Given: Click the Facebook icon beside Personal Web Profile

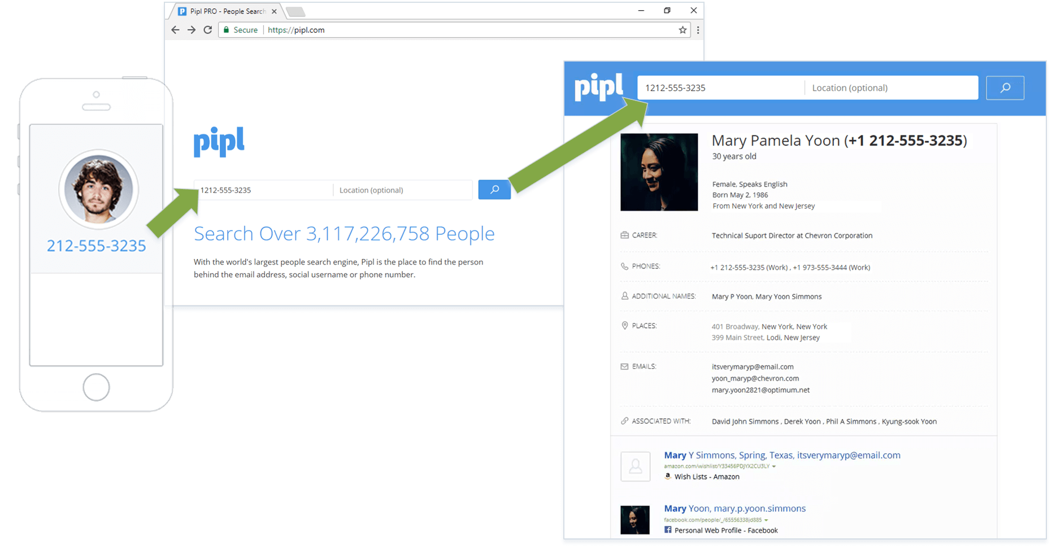Looking at the screenshot, I should (668, 530).
